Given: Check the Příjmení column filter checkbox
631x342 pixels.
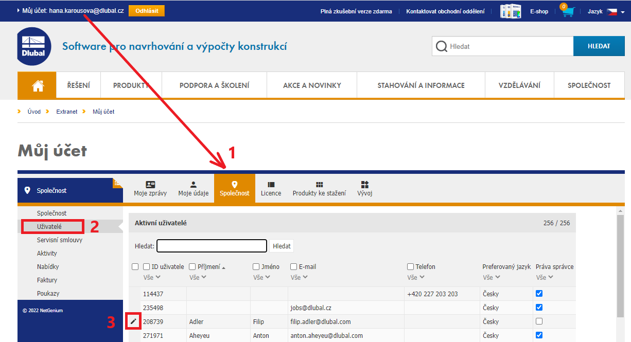Looking at the screenshot, I should click(193, 266).
